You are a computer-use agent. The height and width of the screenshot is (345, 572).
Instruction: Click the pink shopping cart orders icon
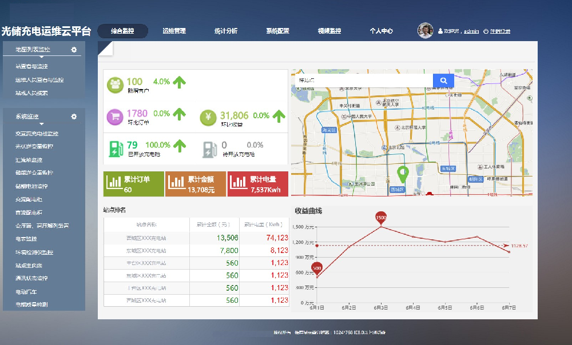coord(115,117)
